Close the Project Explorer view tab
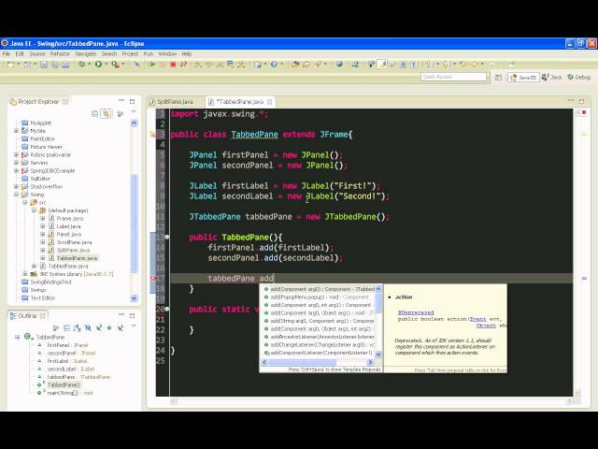The height and width of the screenshot is (449, 598). coord(65,102)
